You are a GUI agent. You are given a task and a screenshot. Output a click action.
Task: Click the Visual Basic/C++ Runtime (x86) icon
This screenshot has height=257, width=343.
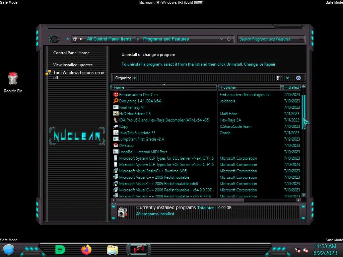click(116, 171)
